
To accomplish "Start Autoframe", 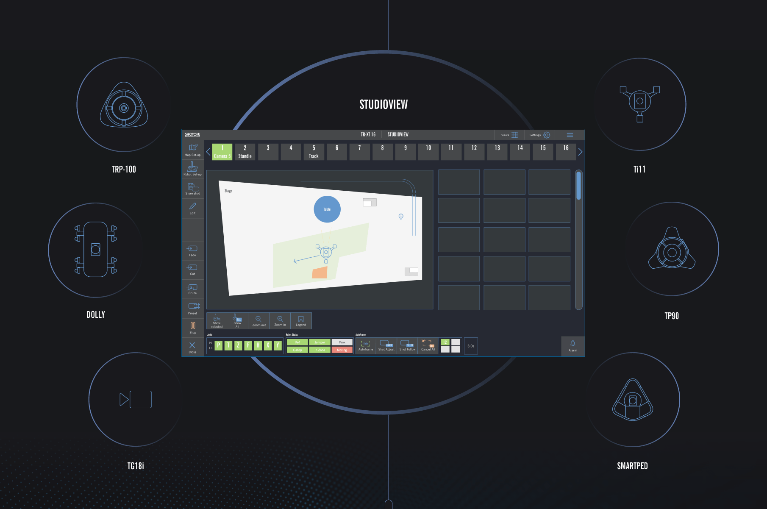I will click(x=366, y=345).
